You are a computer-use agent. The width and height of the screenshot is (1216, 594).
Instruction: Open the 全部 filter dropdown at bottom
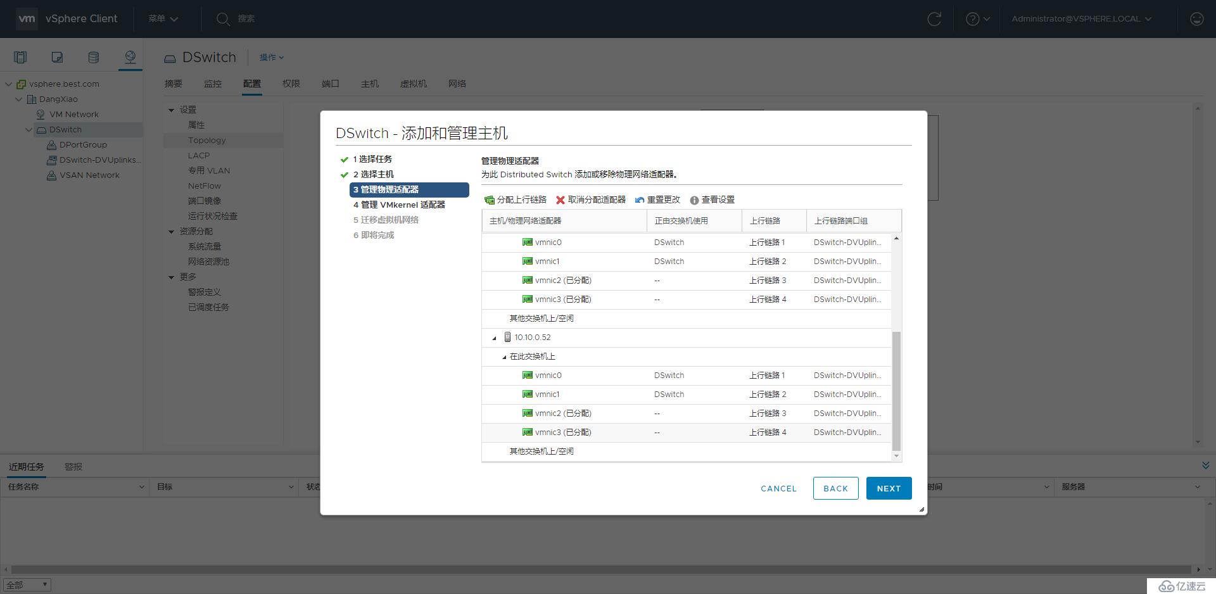27,585
